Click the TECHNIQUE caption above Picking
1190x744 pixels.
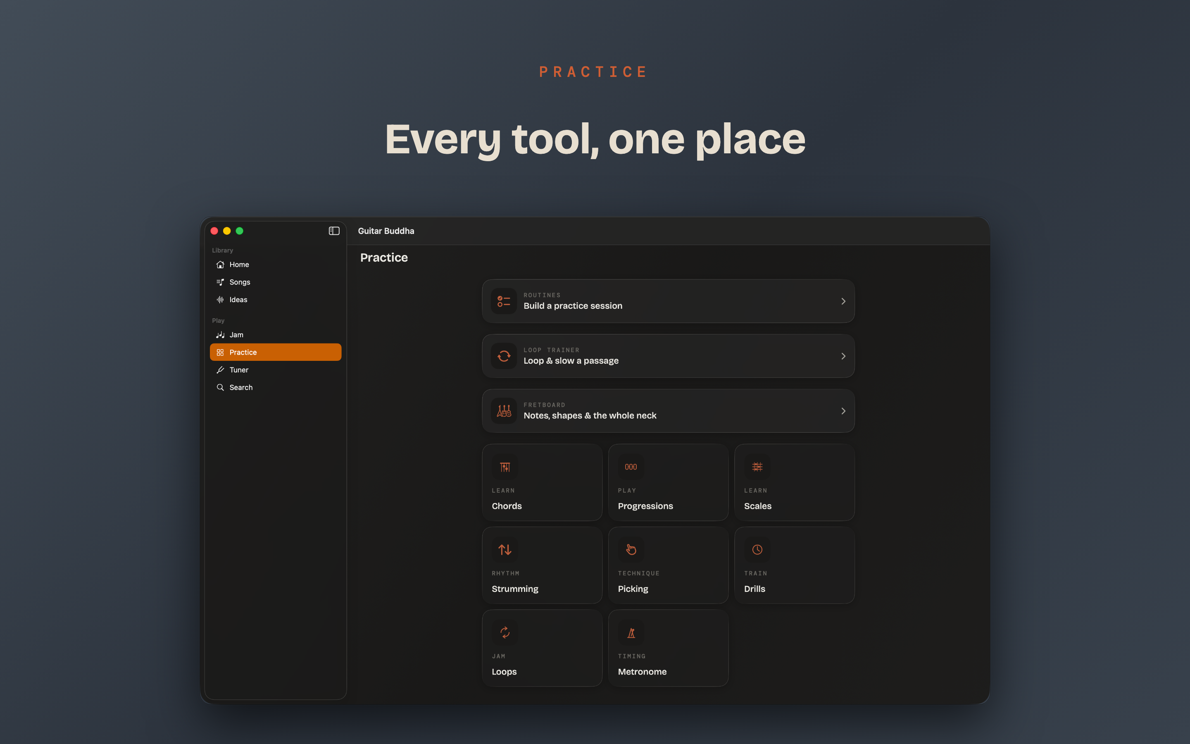tap(639, 573)
